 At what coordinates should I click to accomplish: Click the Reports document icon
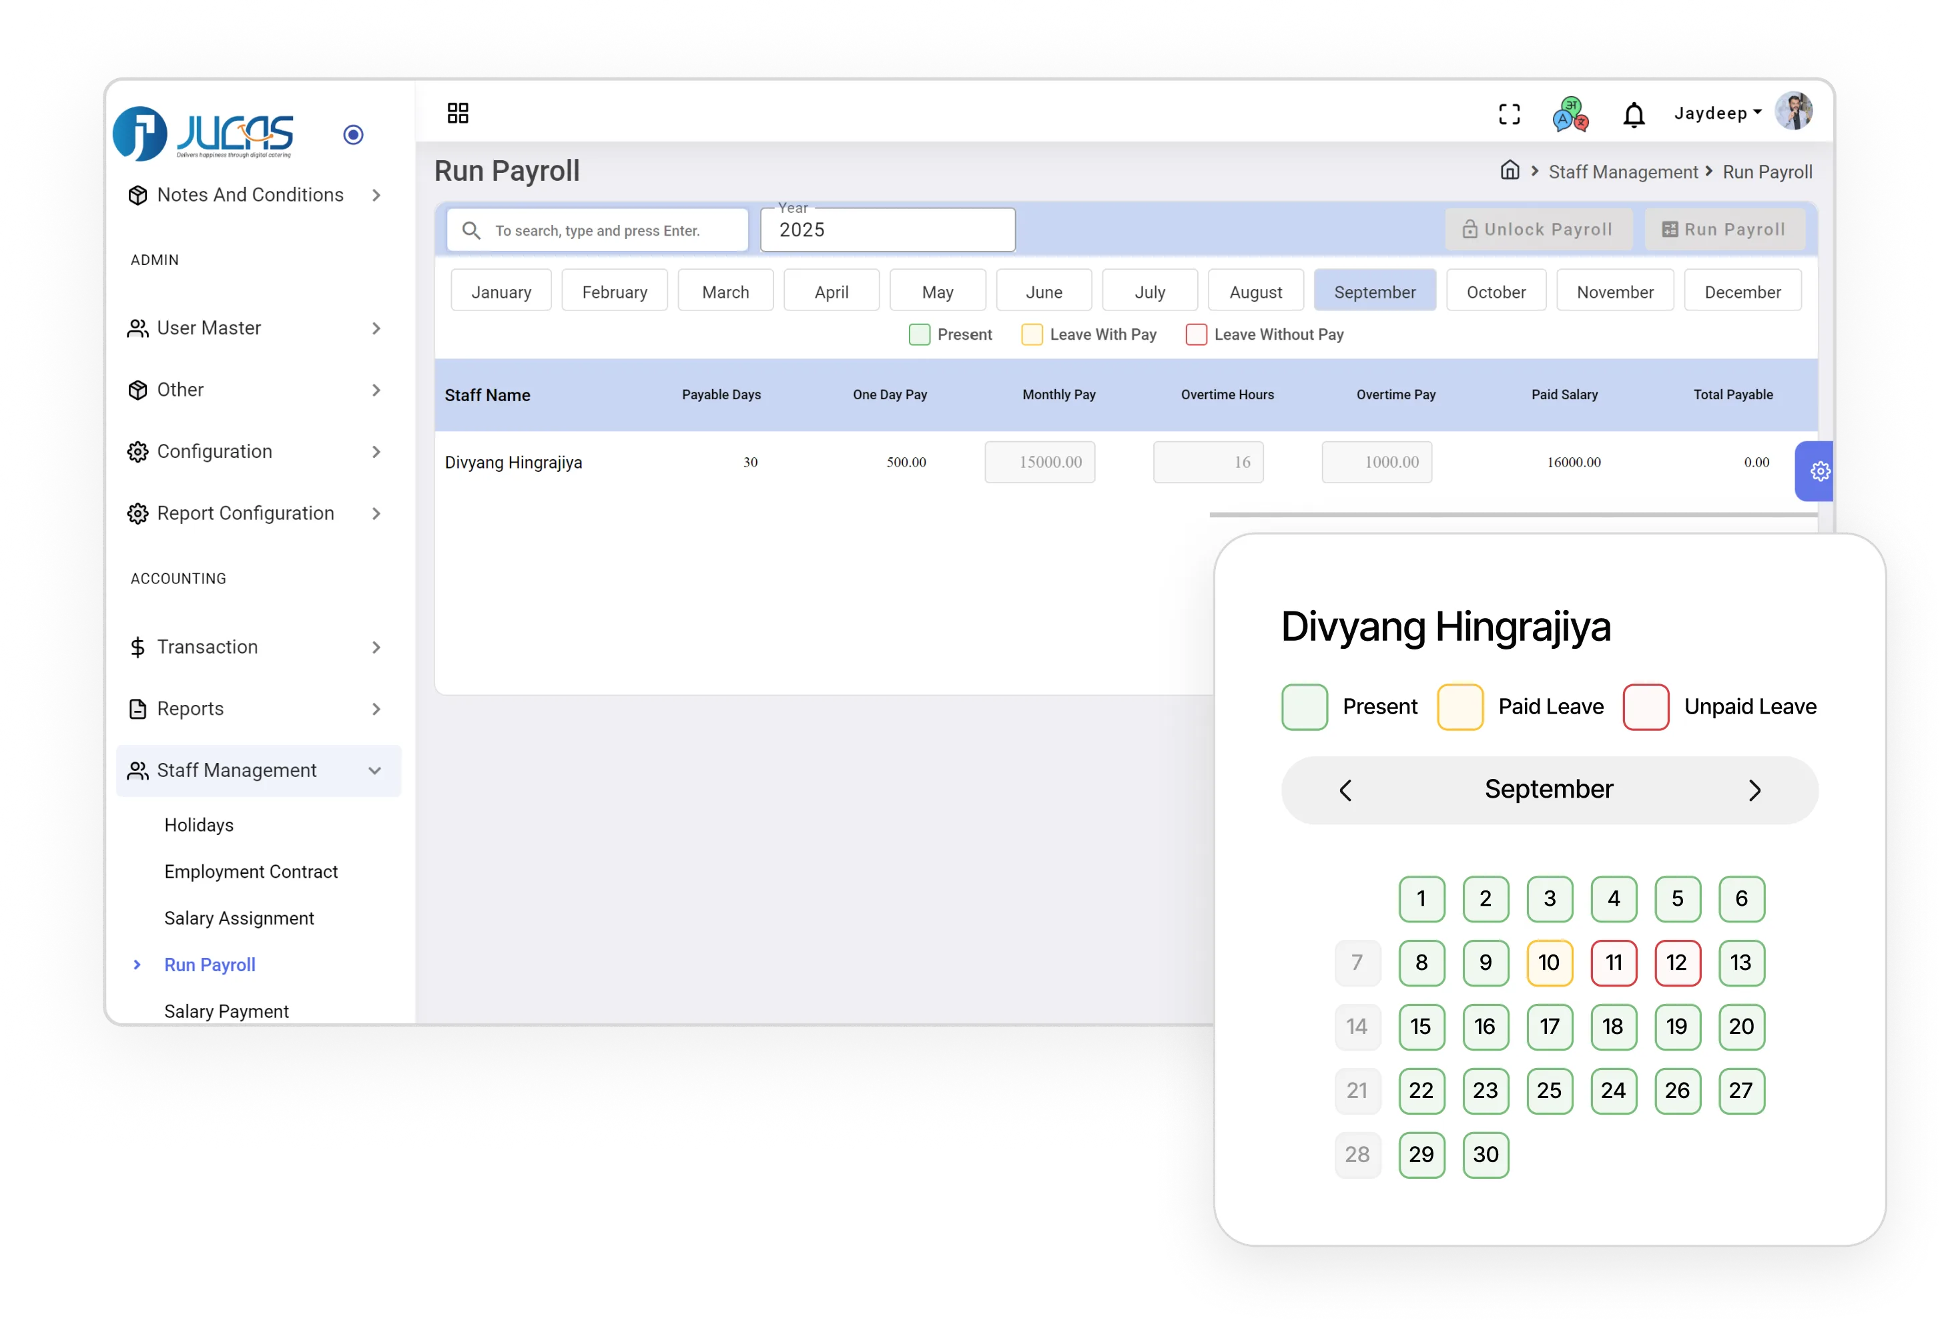tap(139, 709)
